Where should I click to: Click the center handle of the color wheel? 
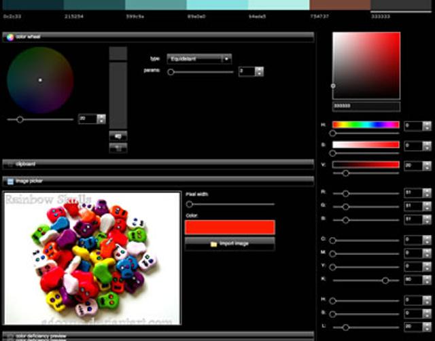(x=40, y=80)
